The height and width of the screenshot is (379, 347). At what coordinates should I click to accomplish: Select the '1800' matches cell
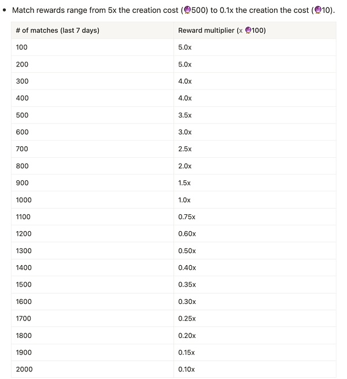24,335
